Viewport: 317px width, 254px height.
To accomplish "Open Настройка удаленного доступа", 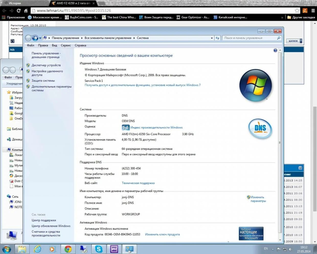I will click(47, 73).
